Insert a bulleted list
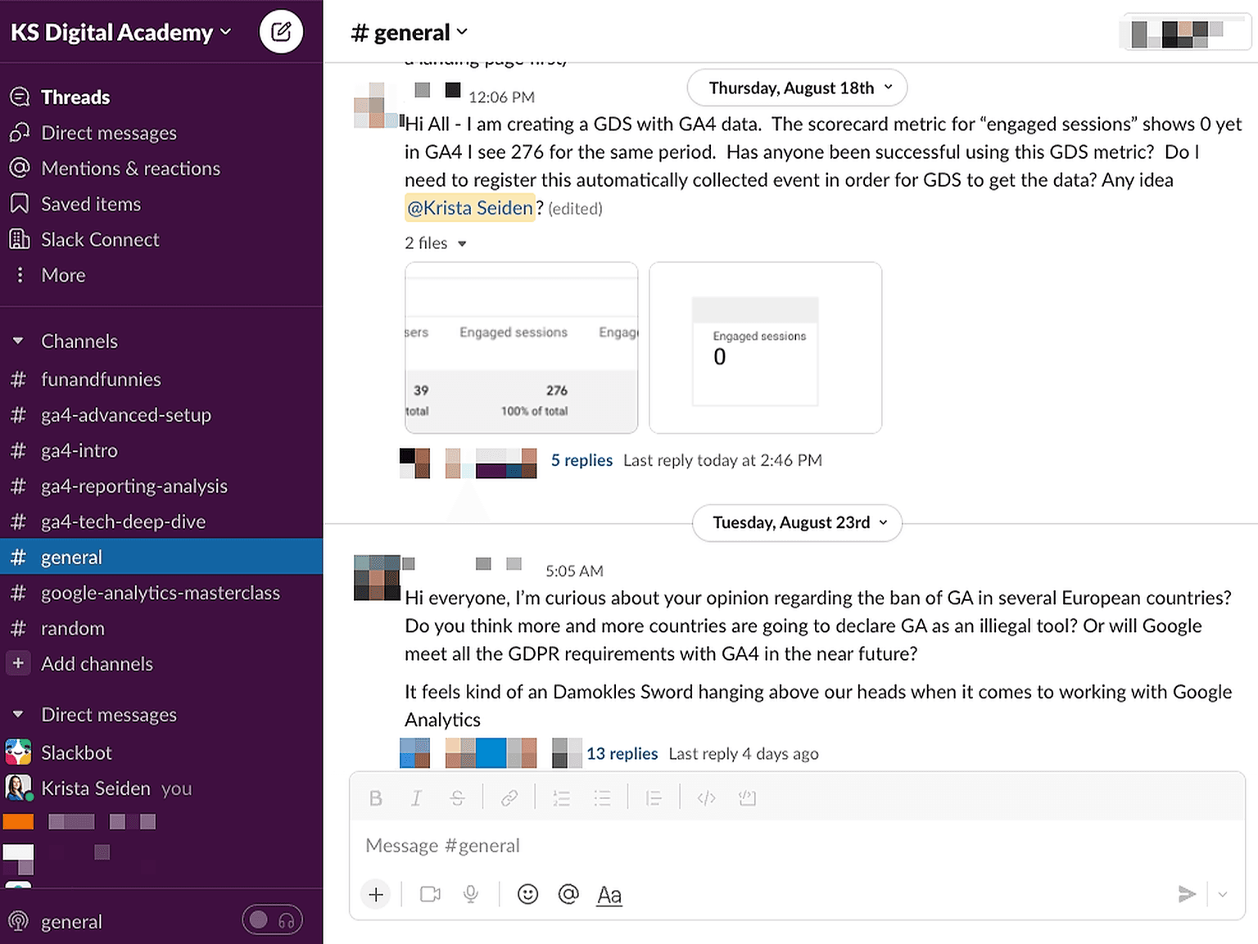The width and height of the screenshot is (1258, 944). click(x=602, y=798)
